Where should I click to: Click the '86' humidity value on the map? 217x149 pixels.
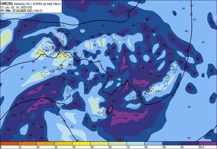[186, 31]
